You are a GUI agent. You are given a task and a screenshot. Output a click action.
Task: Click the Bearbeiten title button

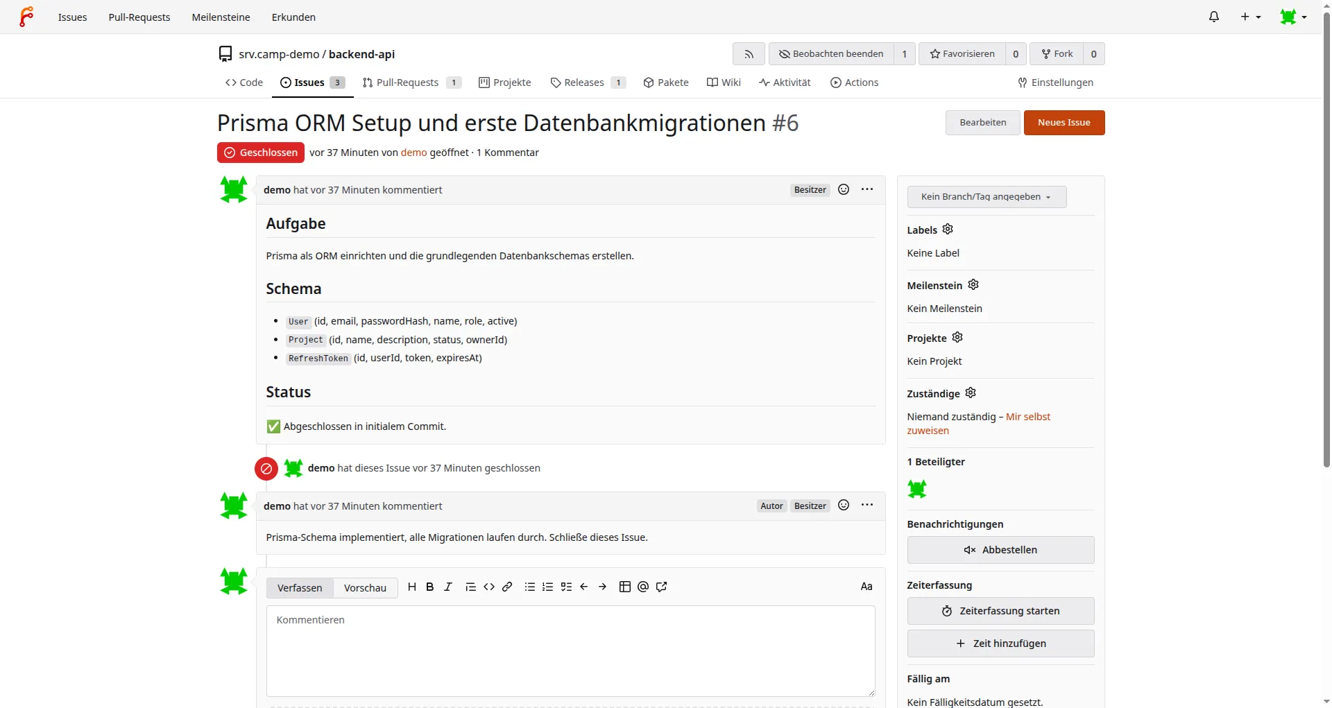coord(982,123)
